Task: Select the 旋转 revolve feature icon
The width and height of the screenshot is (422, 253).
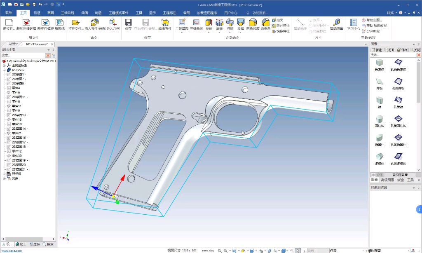Action: (x=219, y=24)
